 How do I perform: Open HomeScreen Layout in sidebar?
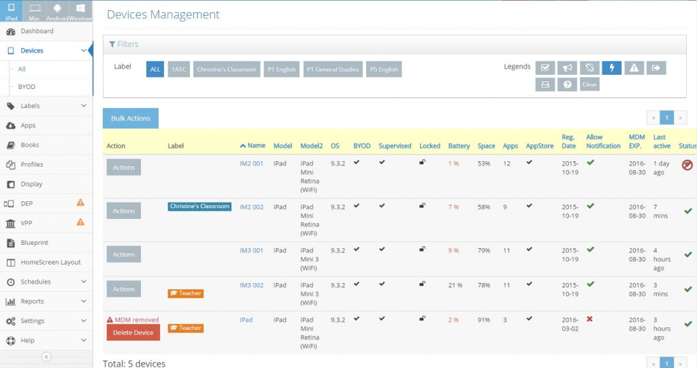(46, 262)
